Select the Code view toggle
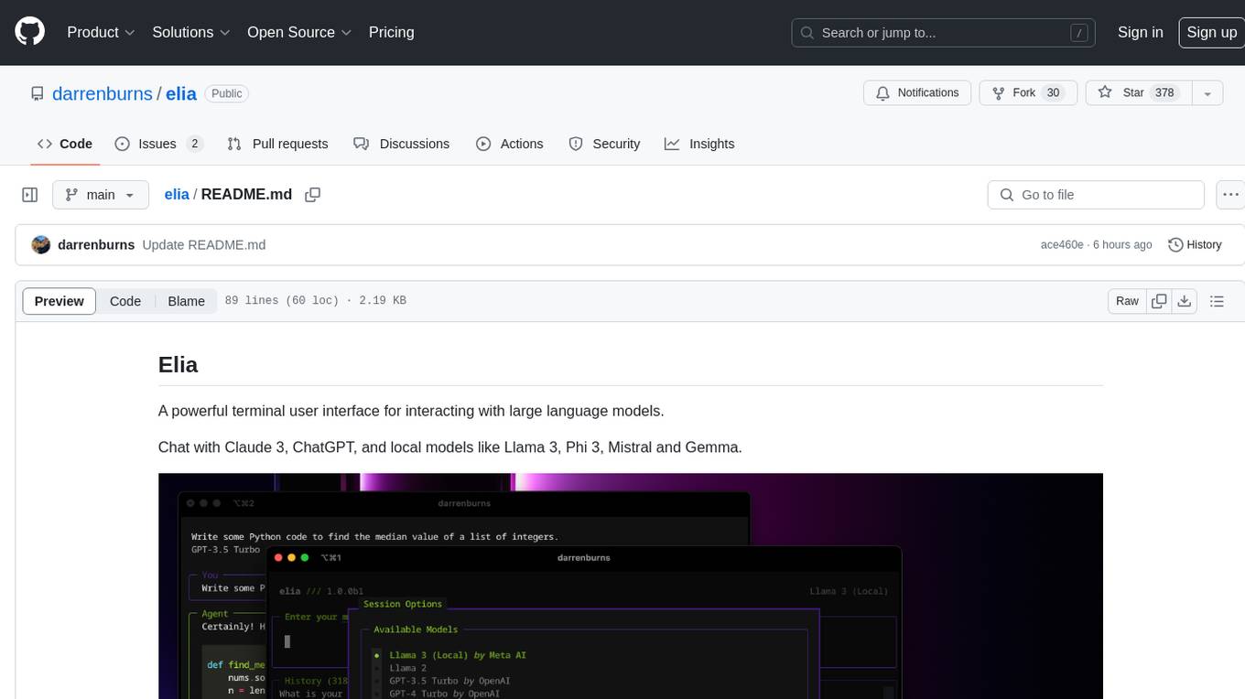Viewport: 1245px width, 699px height. [125, 301]
